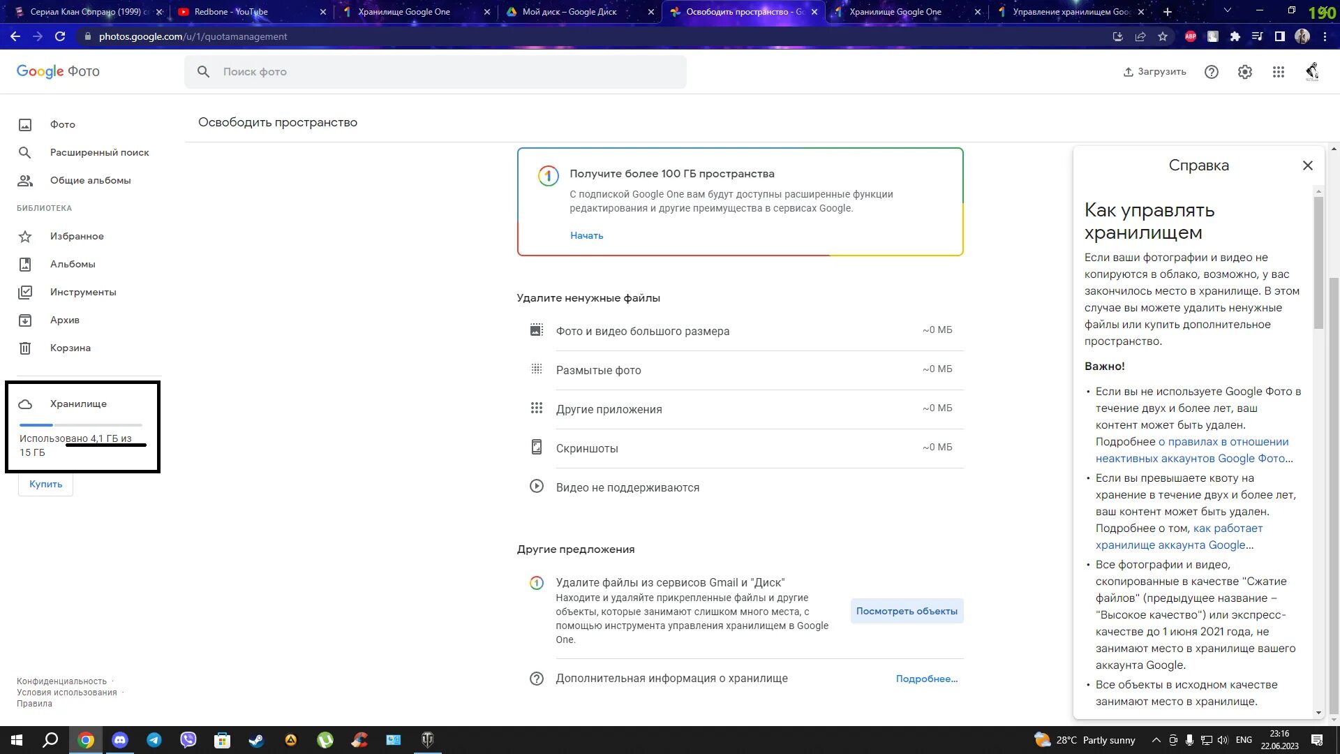The image size is (1340, 754).
Task: Open Расширенный поиск in sidebar
Action: tap(100, 152)
